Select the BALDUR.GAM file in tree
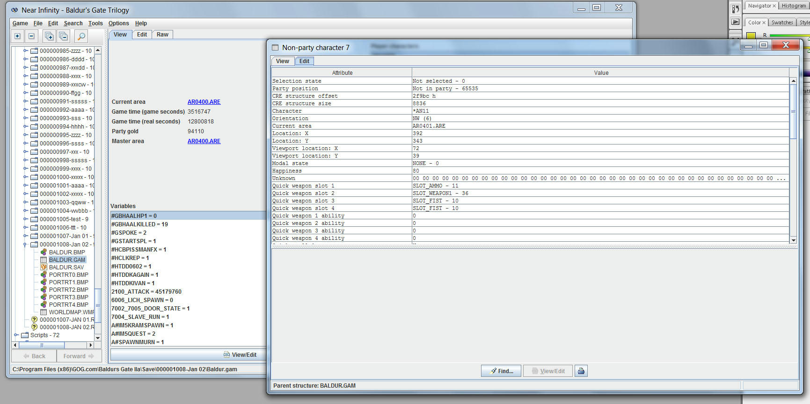The image size is (810, 404). click(67, 260)
